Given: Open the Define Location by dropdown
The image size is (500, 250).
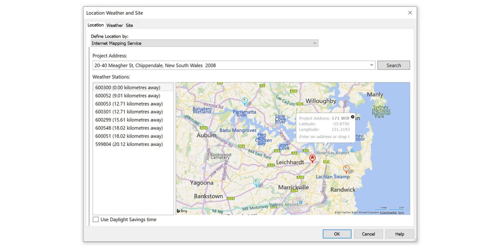Looking at the screenshot, I should click(205, 43).
